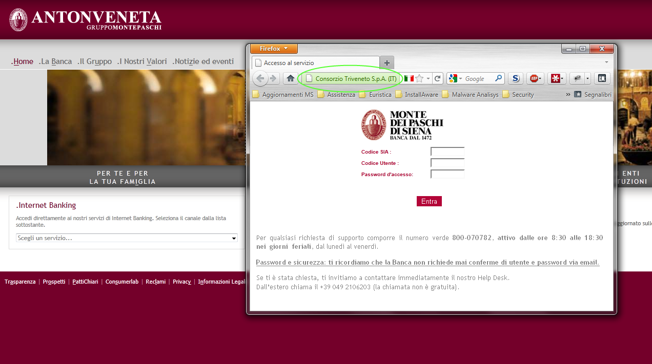Image resolution: width=652 pixels, height=364 pixels.
Task: Open the Malware Analisys bookmark folder
Action: tap(470, 94)
